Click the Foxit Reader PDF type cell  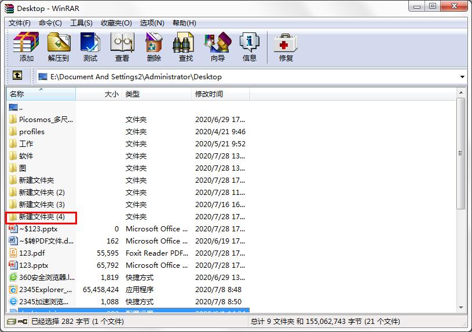pos(157,253)
